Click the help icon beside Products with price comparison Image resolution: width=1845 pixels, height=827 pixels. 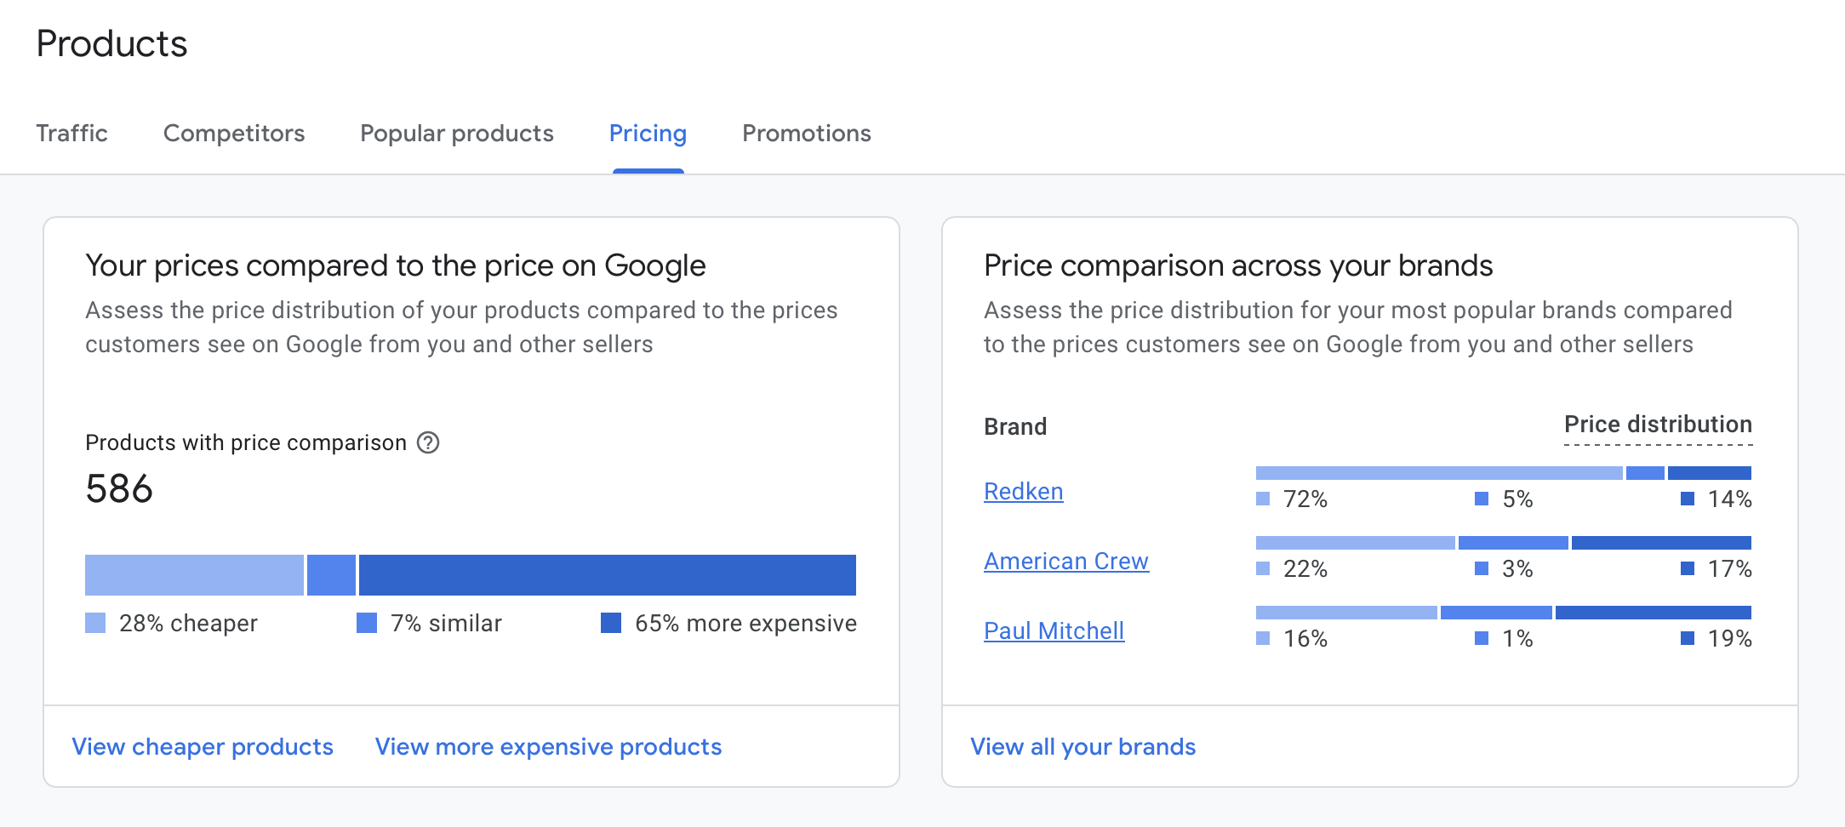click(428, 442)
